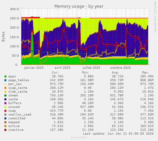Click the 'Cur:' column header
158x141 pixels.
[56, 73]
